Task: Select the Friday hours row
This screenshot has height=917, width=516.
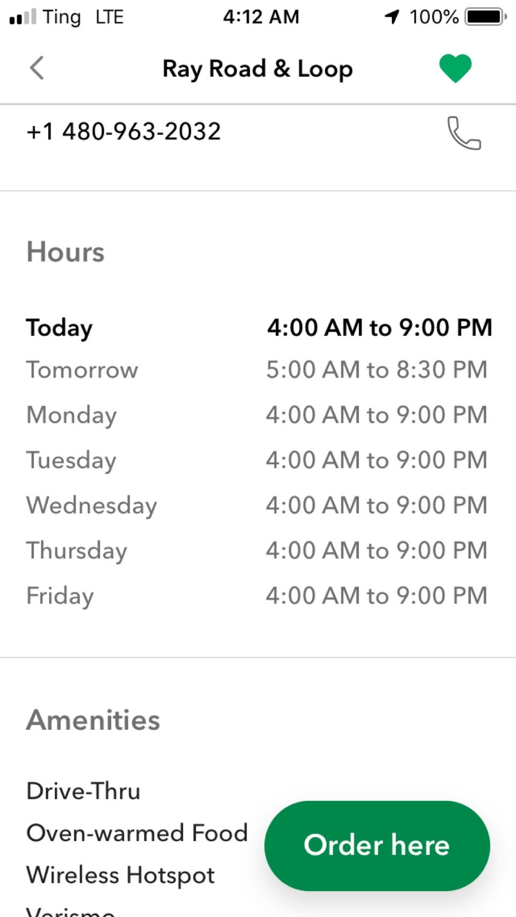Action: [x=257, y=595]
